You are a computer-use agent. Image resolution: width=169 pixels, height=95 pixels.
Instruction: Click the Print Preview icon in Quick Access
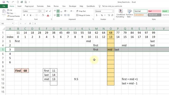26,2
